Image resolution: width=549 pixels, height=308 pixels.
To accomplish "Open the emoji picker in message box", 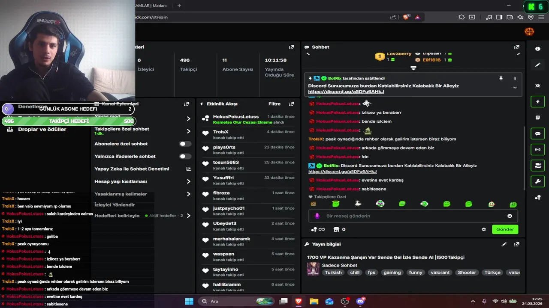I will (x=510, y=216).
